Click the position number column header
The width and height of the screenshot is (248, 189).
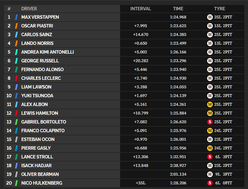click(9, 9)
